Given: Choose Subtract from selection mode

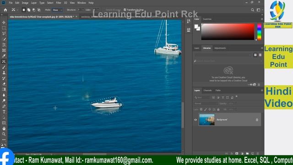Looking at the screenshot, I should click(x=34, y=10).
